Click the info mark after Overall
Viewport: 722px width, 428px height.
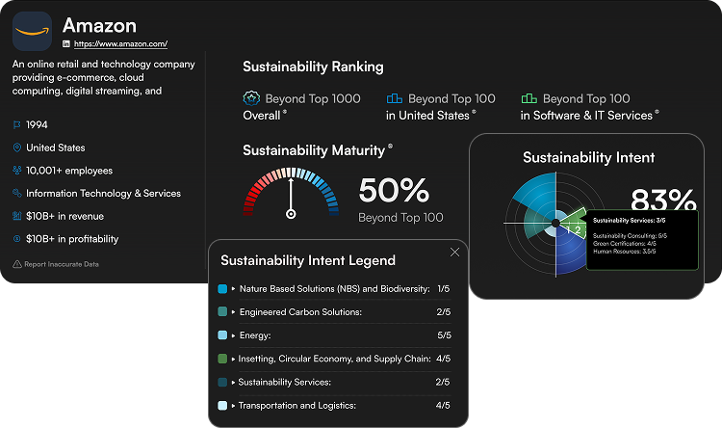click(x=285, y=112)
